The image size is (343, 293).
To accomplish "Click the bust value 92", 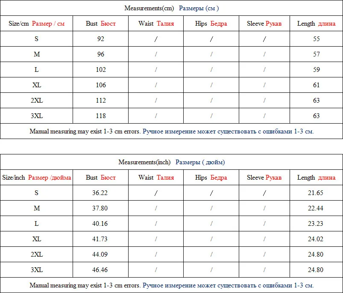I will tap(101, 39).
